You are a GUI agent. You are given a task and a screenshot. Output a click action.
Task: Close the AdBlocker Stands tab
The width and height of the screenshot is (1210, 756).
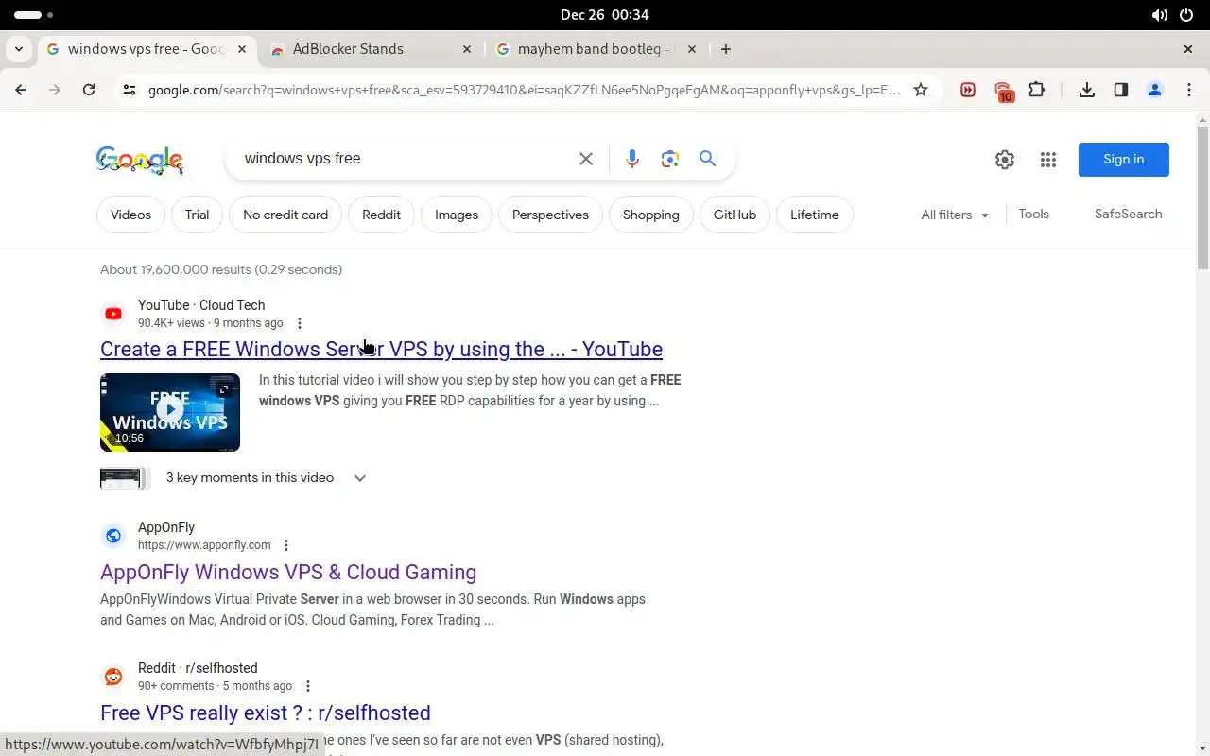pyautogui.click(x=467, y=49)
